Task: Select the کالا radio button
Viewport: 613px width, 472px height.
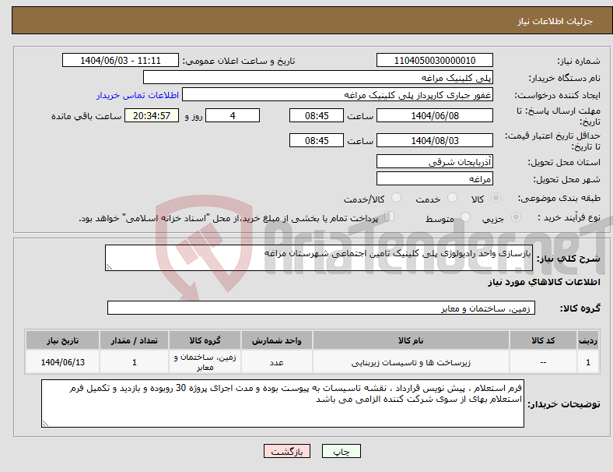Action: (496, 198)
